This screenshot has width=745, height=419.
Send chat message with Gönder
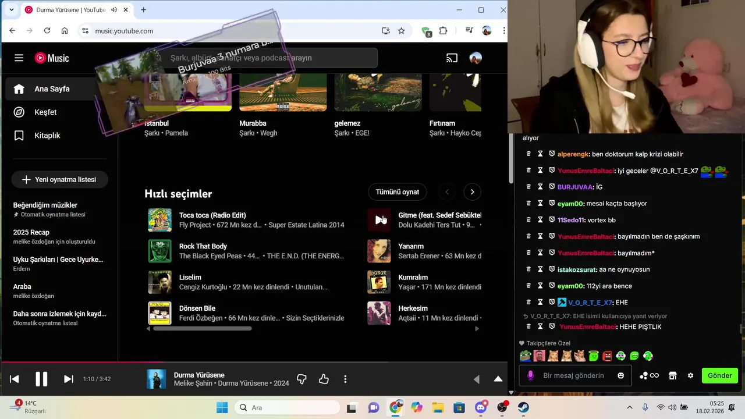coord(720,376)
